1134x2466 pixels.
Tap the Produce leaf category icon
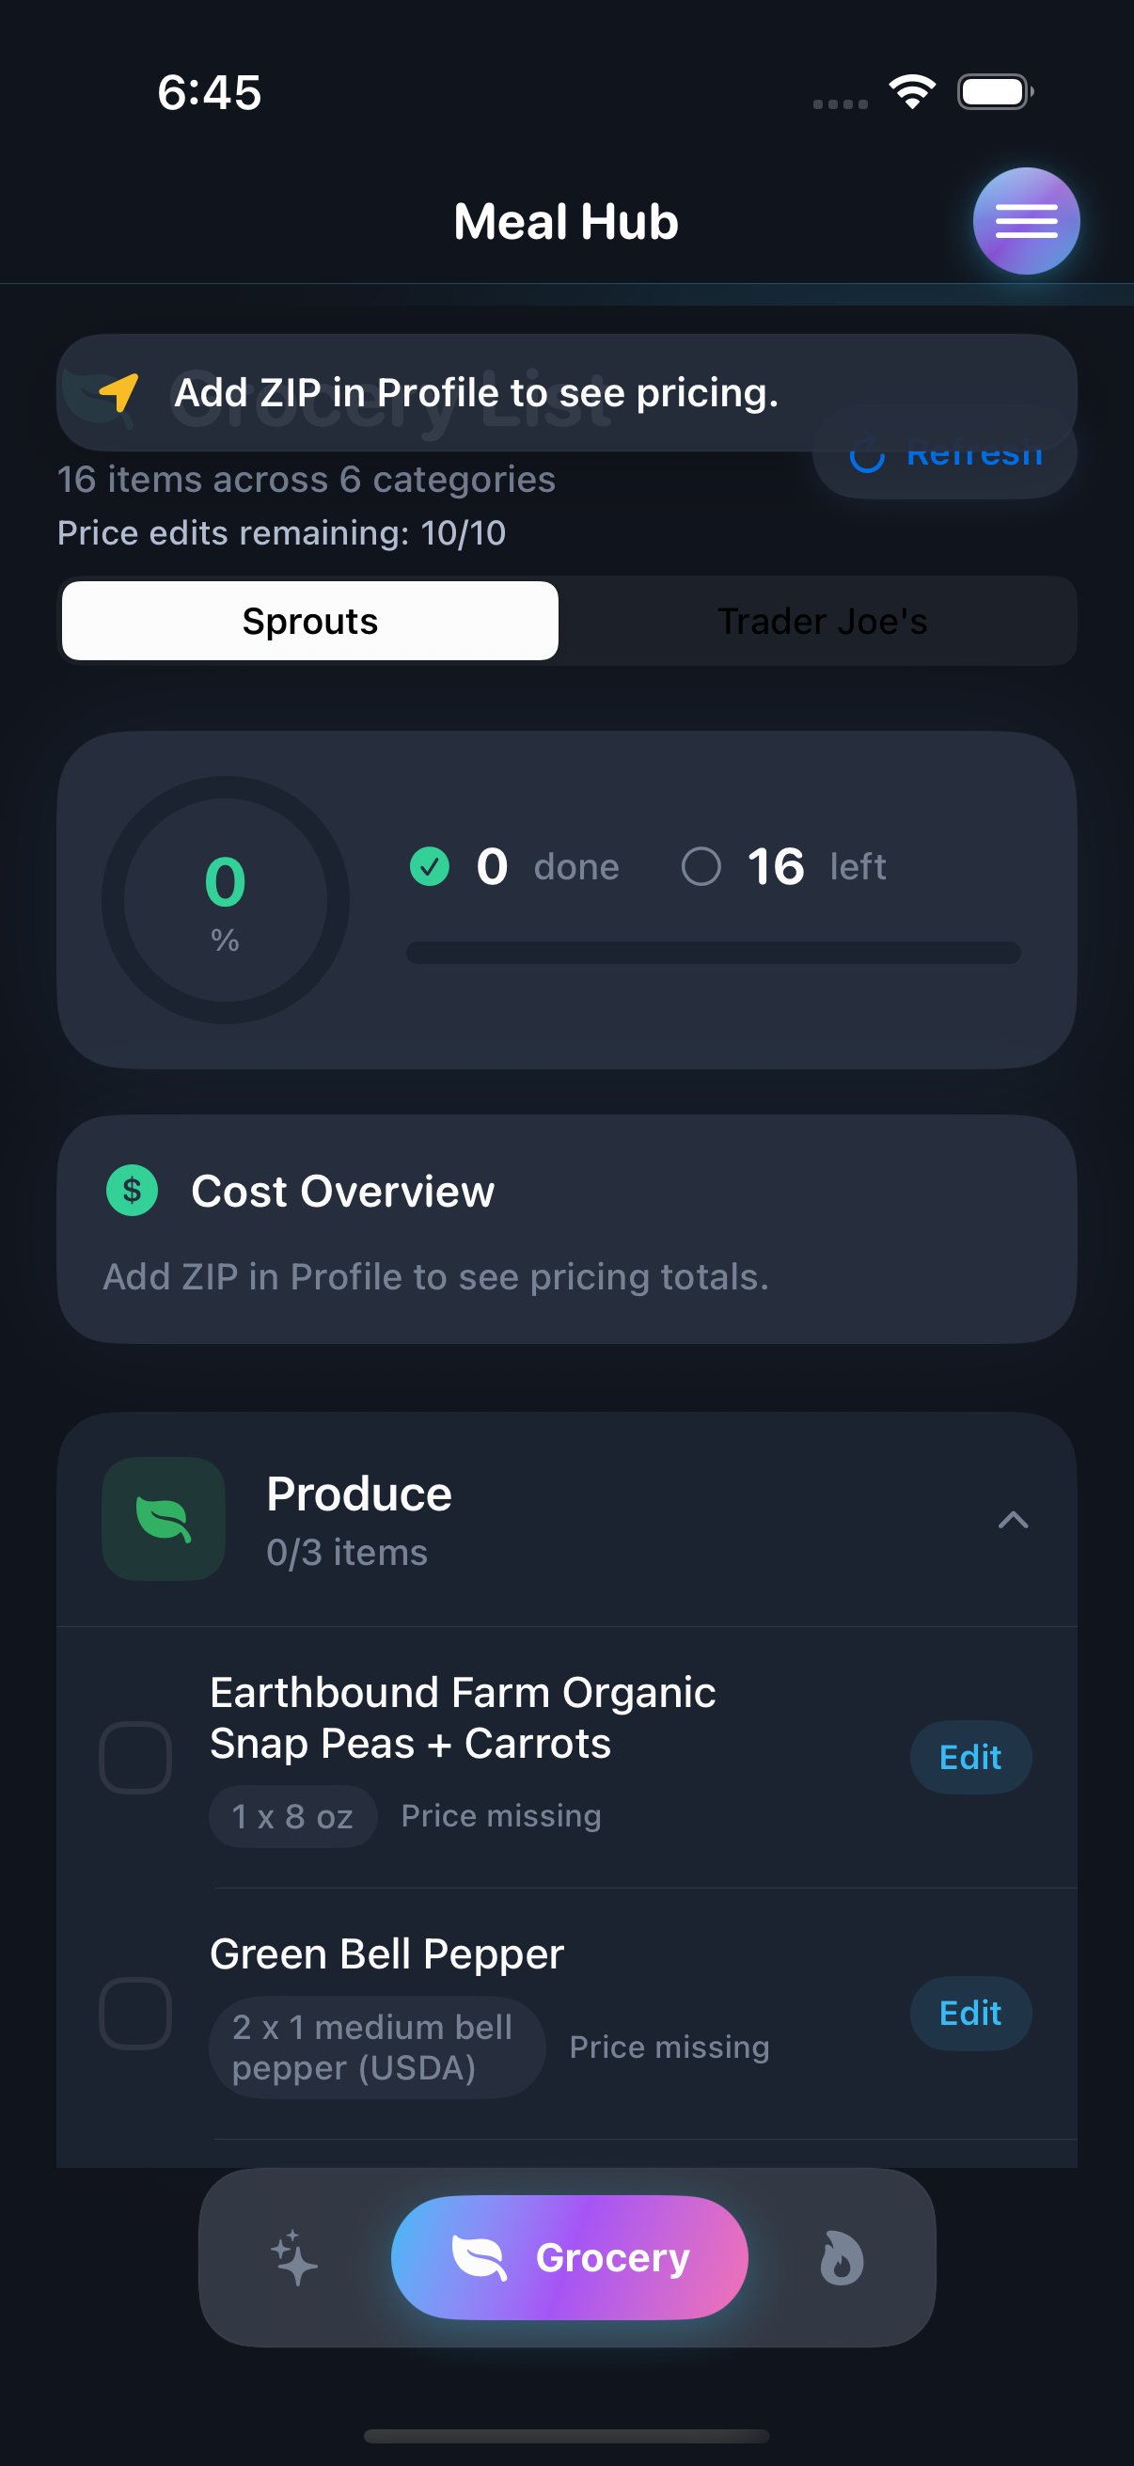pos(164,1518)
